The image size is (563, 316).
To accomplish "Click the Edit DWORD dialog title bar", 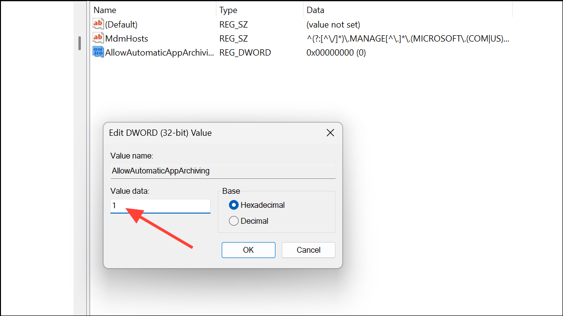I will (194, 132).
